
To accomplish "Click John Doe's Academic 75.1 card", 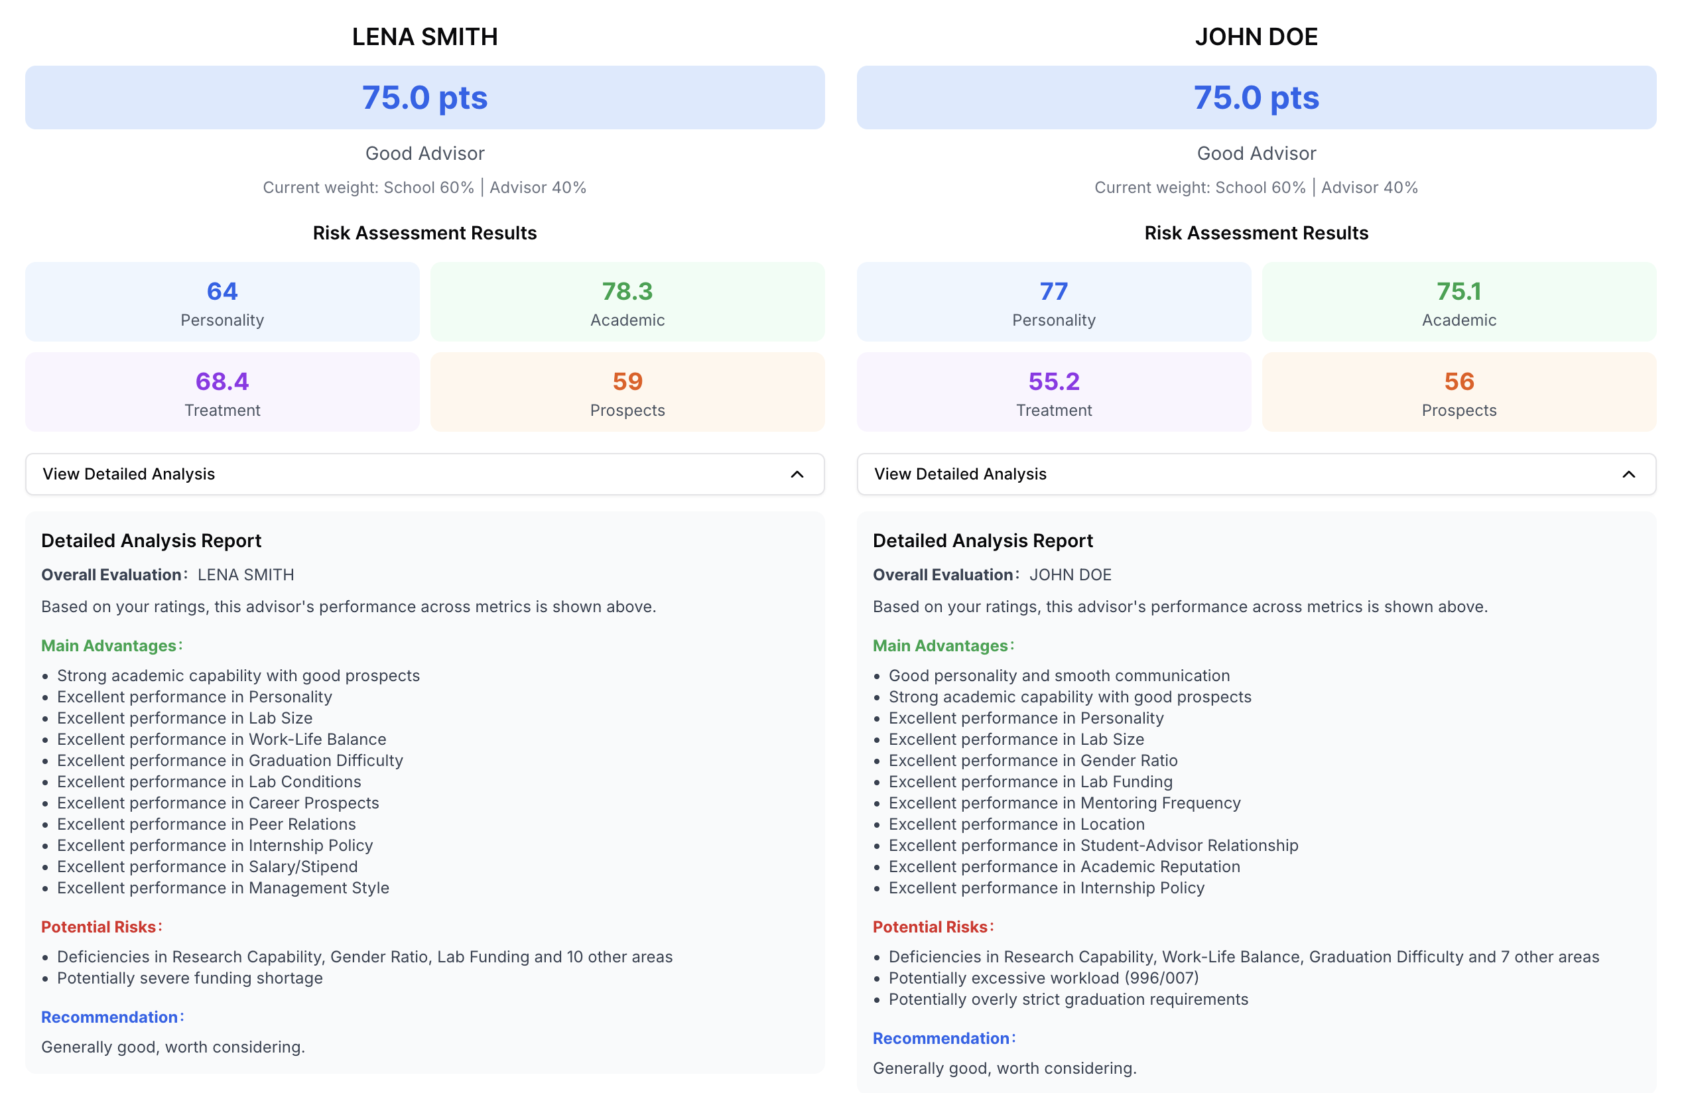I will coord(1459,302).
